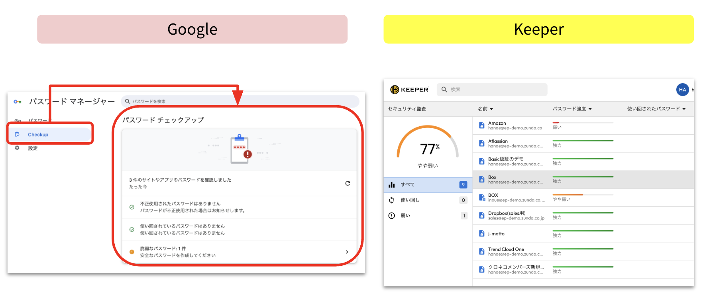Click the Google Password Manager key logo

[18, 102]
